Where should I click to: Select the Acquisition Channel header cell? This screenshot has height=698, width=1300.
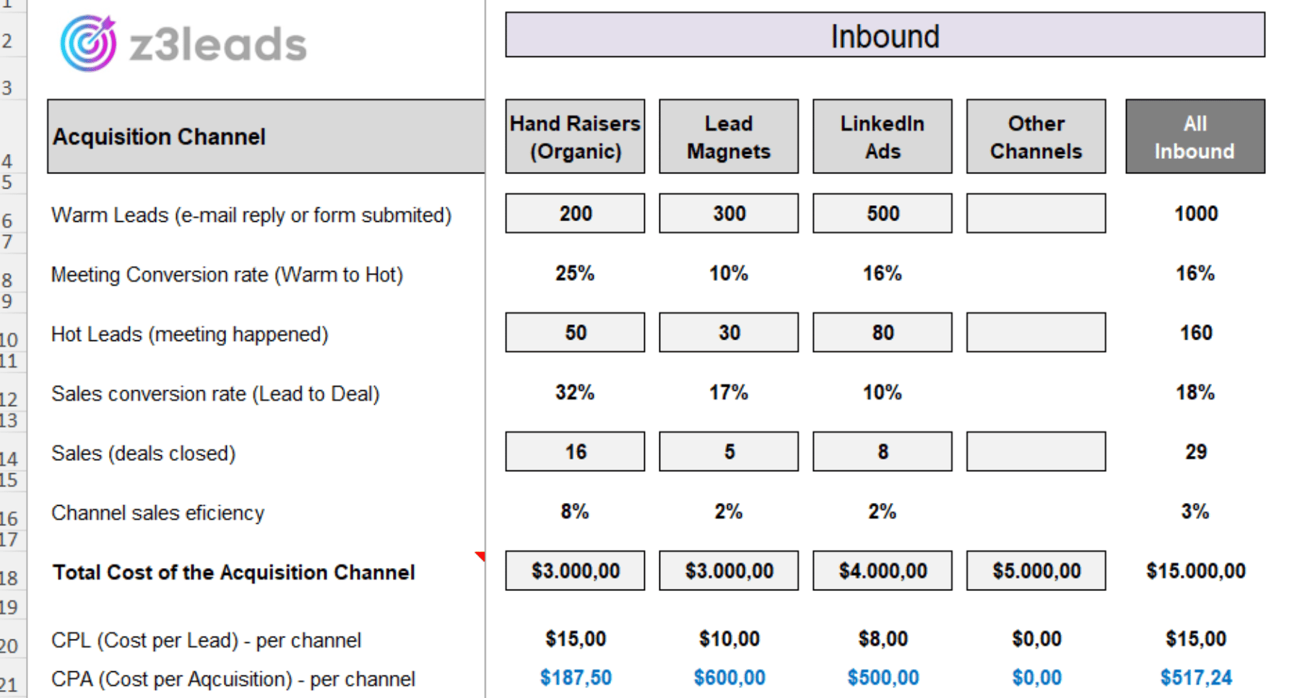pos(265,137)
